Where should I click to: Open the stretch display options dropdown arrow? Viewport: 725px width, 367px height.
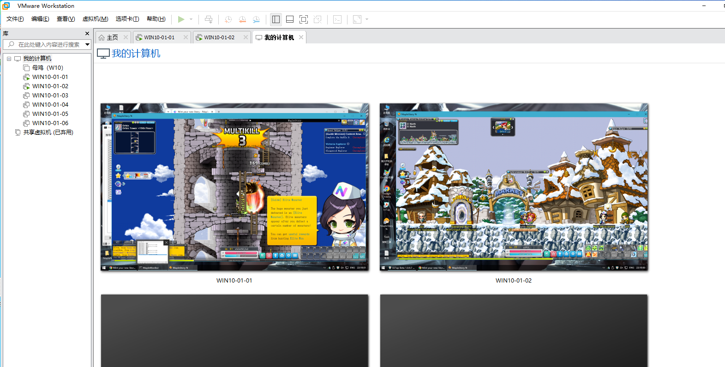367,19
